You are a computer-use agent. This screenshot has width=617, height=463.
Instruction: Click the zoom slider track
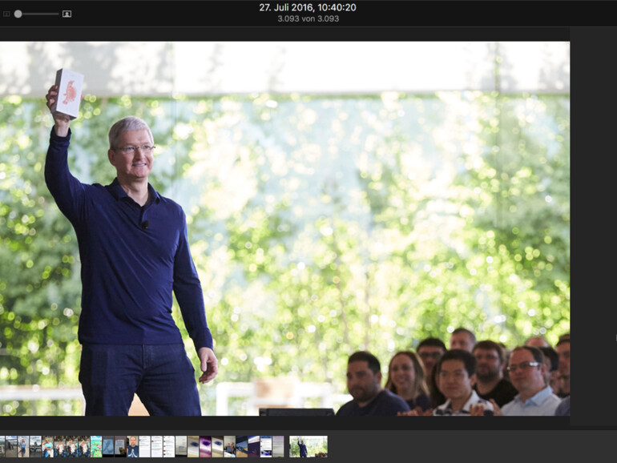tap(36, 14)
